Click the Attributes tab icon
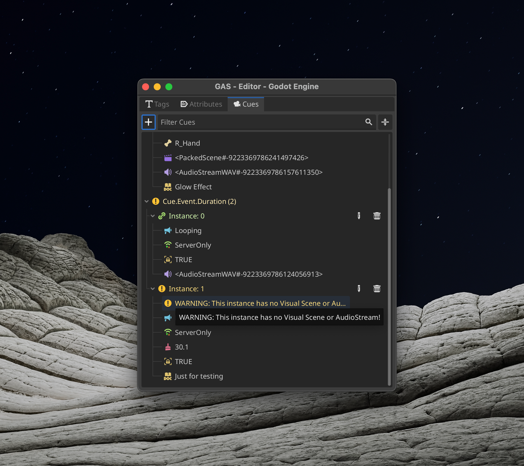The width and height of the screenshot is (524, 466). [184, 104]
